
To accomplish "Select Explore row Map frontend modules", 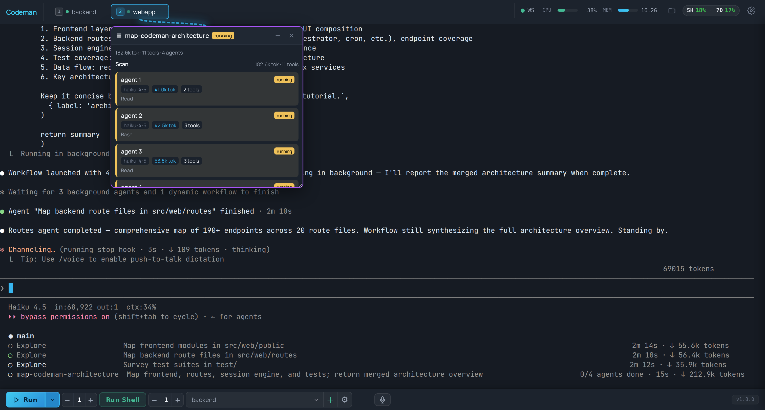I will click(x=368, y=345).
